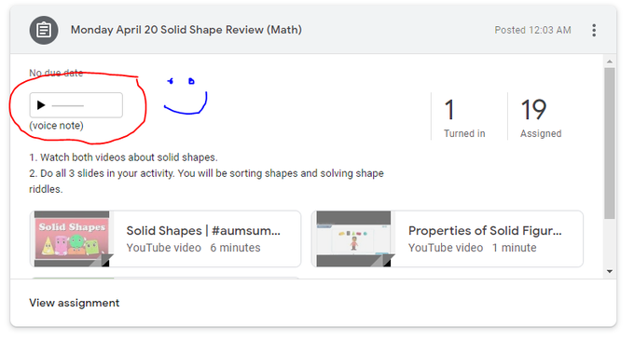
Task: Open Solid Shapes video thumbnail
Action: pos(72,238)
